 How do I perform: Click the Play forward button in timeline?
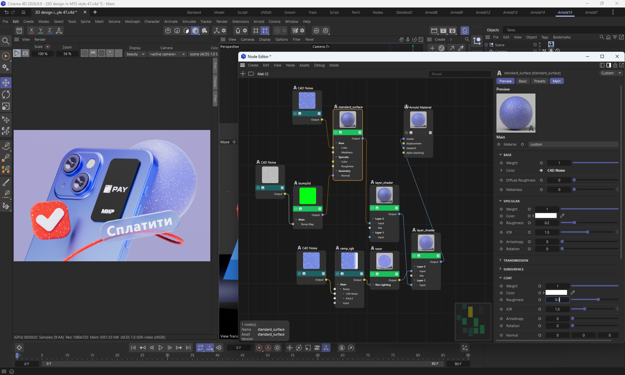160,348
